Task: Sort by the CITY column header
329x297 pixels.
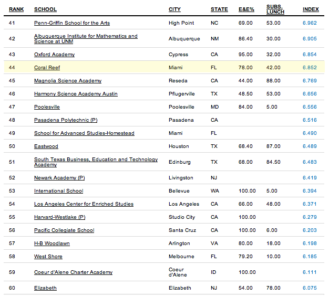Action: 174,9
